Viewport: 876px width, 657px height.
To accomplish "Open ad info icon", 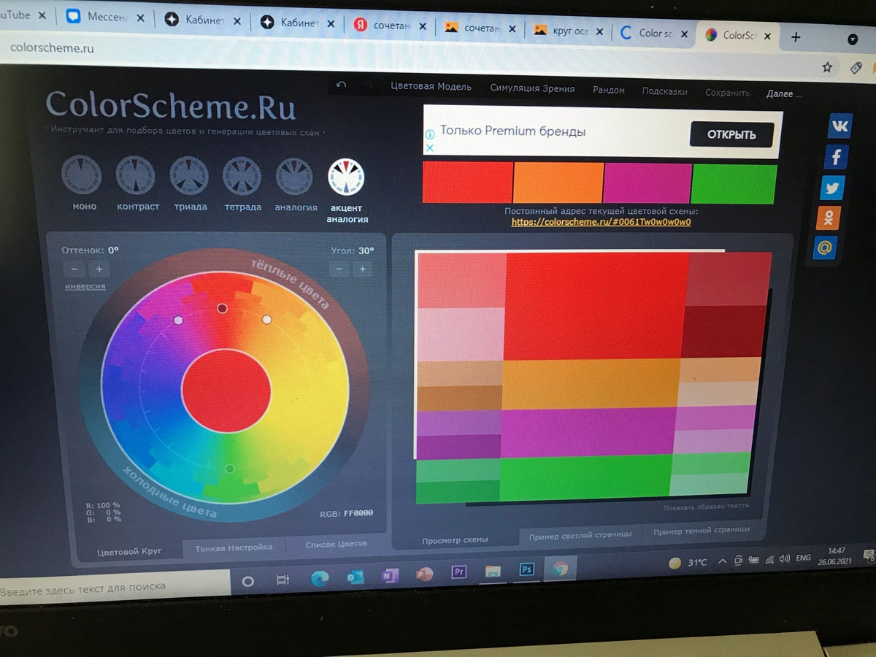I will 430,134.
